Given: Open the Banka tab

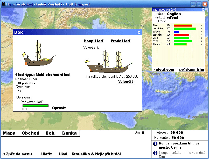Looking at the screenshot, I should click(69, 133).
